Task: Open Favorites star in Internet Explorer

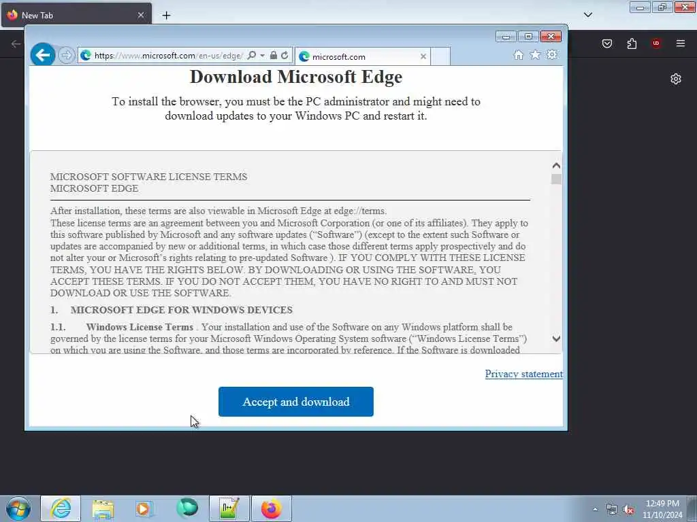Action: coord(535,54)
